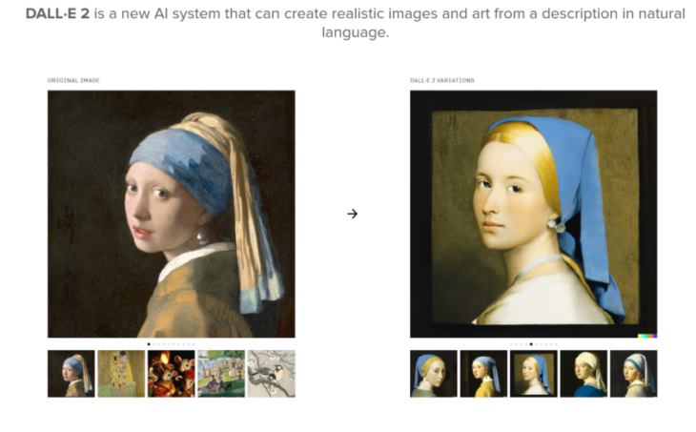Viewport: 696px width, 432px height.
Task: Click the color bar signature on variation image
Action: pos(647,335)
